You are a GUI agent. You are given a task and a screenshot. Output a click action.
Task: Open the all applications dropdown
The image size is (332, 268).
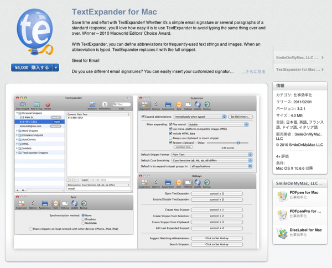click(221, 166)
